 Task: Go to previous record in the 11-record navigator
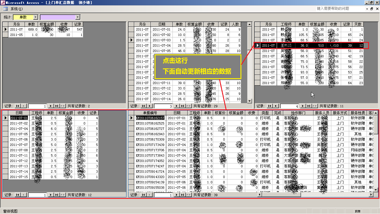point(276,106)
